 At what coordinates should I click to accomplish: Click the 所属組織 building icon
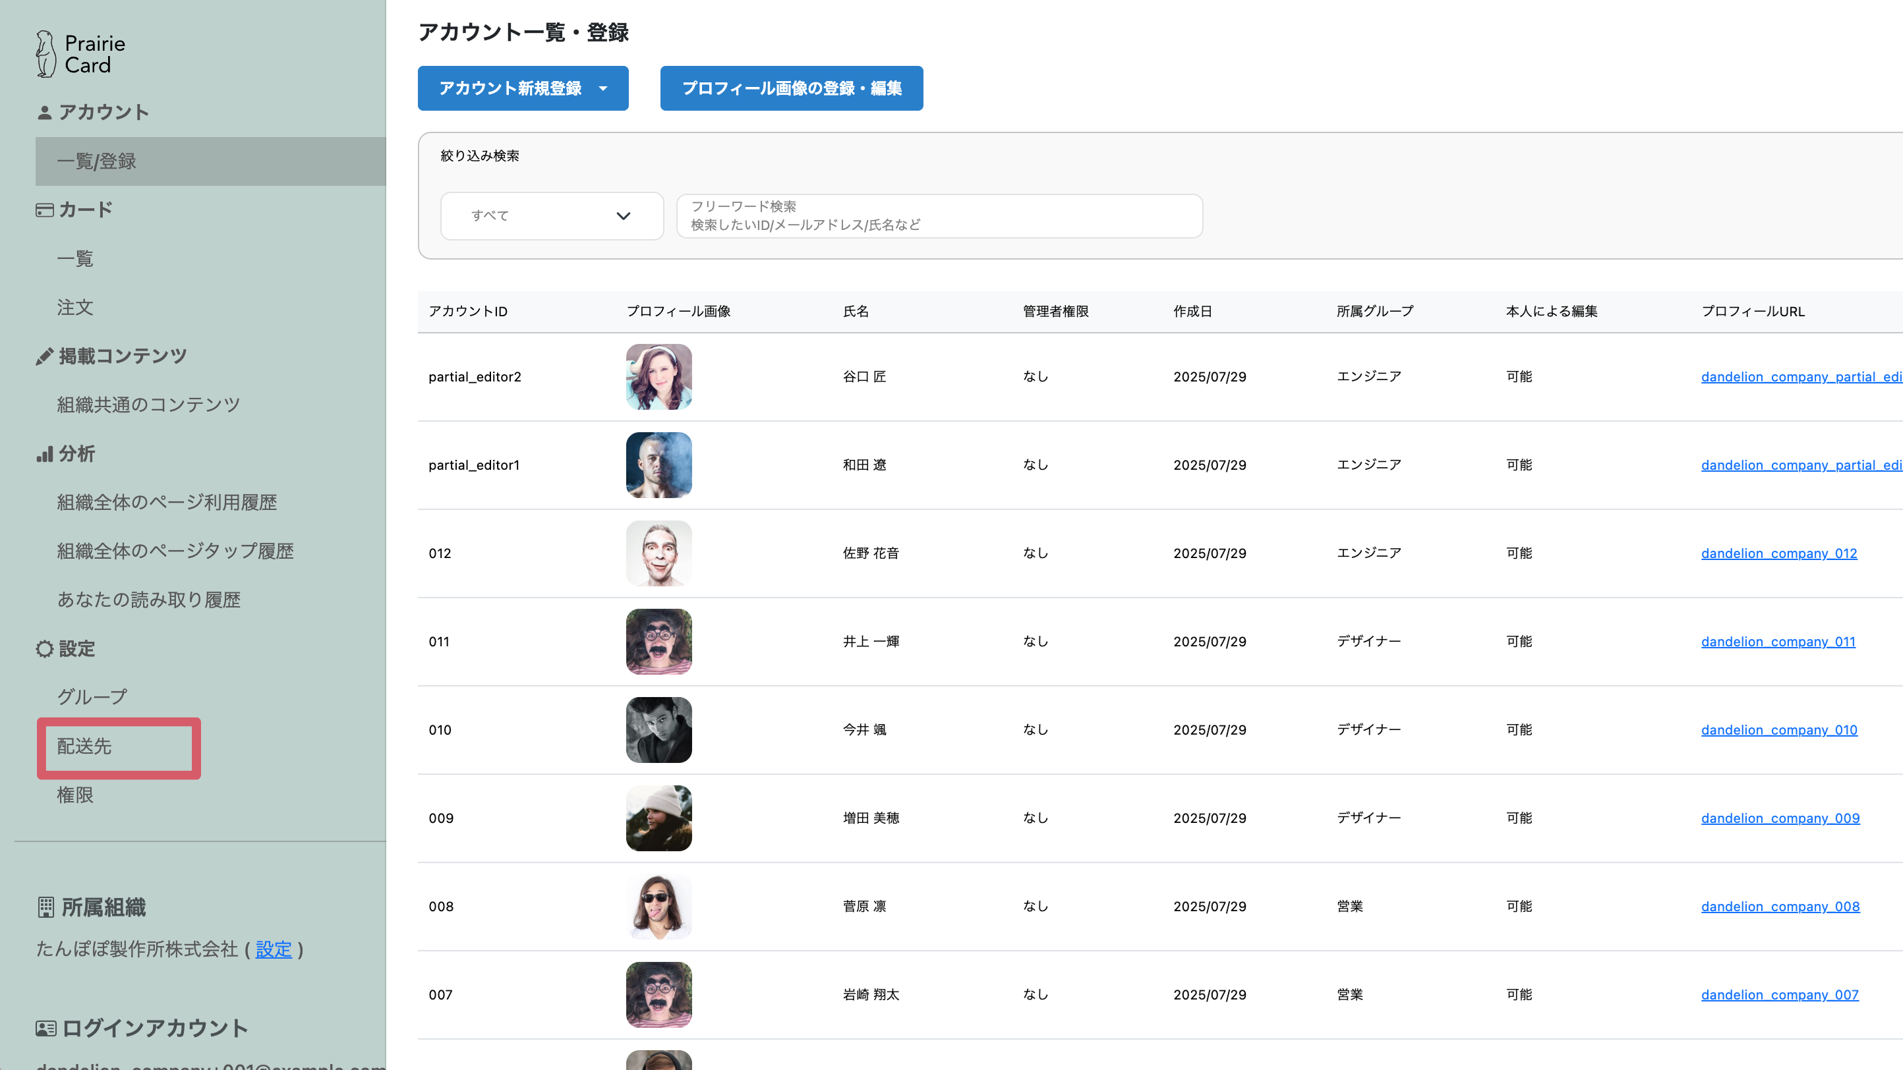(x=45, y=907)
